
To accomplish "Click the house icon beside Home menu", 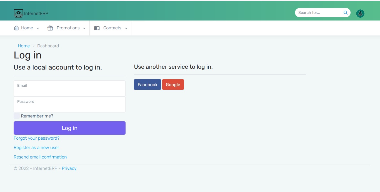I will (16, 28).
